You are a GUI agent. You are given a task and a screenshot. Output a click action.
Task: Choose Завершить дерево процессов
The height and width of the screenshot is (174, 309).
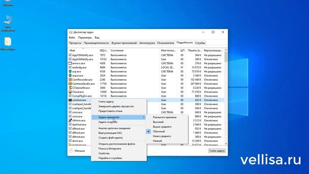[116, 106]
